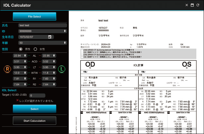Viewport: 204px width, 134px height.
Task: Click the refresh icon in header
Action: 198,5
